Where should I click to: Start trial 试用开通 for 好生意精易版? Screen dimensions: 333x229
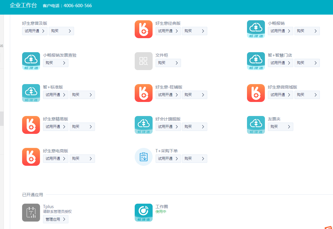[56, 127]
